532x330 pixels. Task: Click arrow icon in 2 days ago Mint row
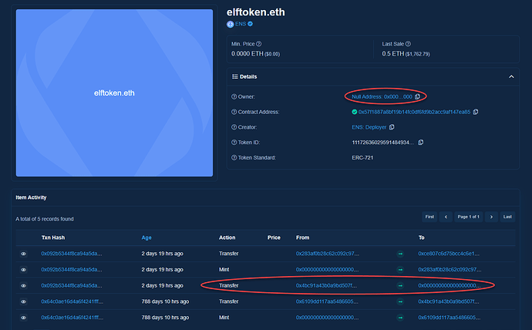[400, 270]
